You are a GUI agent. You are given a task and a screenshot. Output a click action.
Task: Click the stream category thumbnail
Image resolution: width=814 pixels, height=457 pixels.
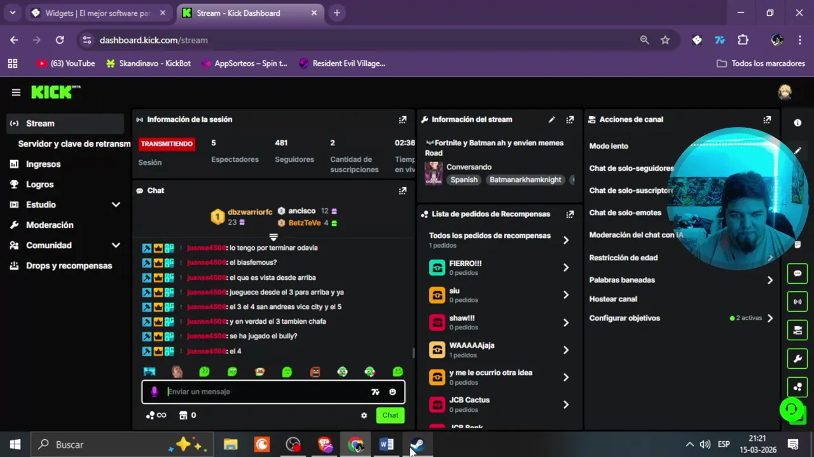[434, 173]
